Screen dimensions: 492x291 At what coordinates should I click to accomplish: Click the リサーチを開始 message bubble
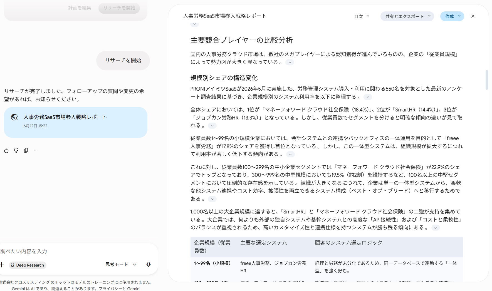pyautogui.click(x=123, y=60)
